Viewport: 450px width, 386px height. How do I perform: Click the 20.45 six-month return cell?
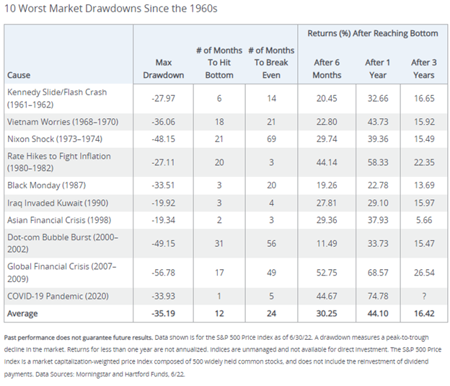tap(327, 99)
